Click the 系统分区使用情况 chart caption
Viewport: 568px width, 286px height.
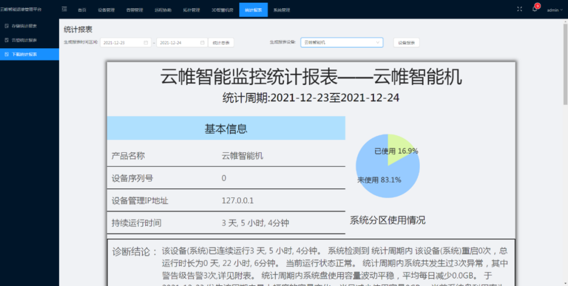coord(388,220)
